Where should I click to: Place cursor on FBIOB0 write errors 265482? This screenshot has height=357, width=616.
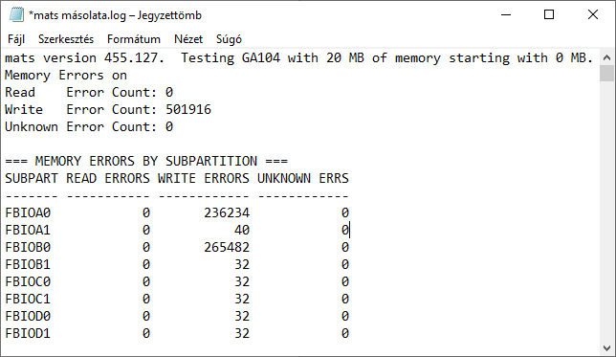[x=227, y=247]
